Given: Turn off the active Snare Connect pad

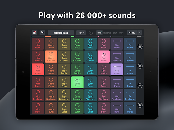Looking at the screenshot, I should point(51,57).
